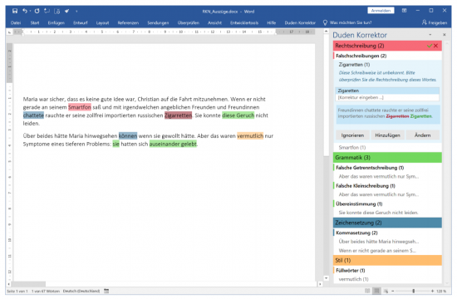Click the 'Was möchten Sie tun?' search field
The image size is (457, 299).
click(351, 22)
